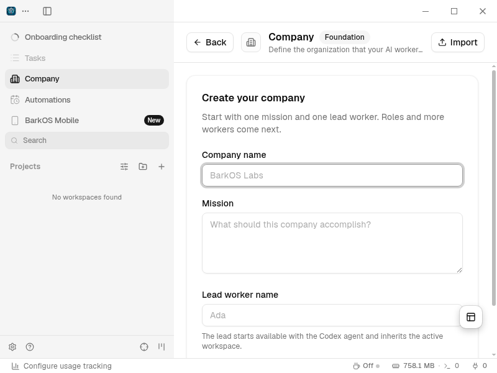Open Projects filter options sliders icon
Screen dimensions: 497x373
124,167
